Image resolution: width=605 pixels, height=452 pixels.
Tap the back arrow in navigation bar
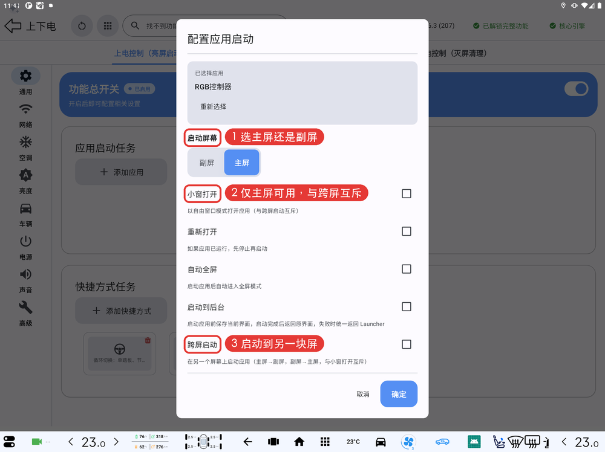coord(247,442)
